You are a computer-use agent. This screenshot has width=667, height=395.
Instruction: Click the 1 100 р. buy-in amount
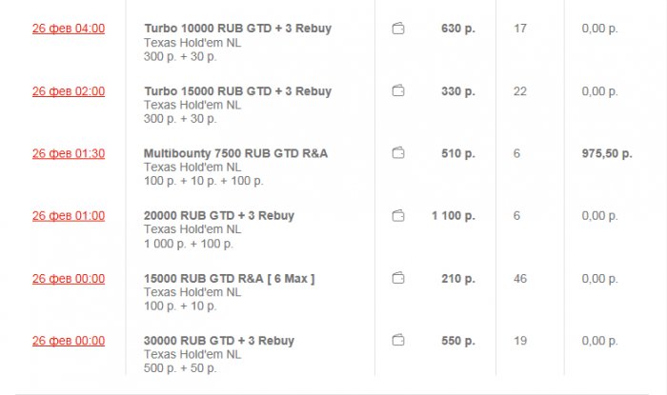[453, 216]
